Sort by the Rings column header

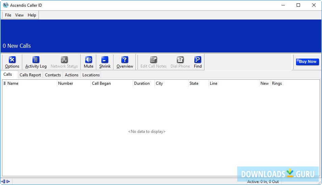(x=295, y=83)
